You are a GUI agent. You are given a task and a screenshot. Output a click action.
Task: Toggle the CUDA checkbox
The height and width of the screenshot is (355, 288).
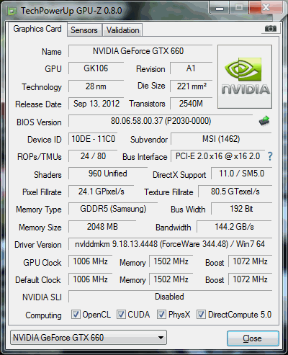pyautogui.click(x=121, y=315)
